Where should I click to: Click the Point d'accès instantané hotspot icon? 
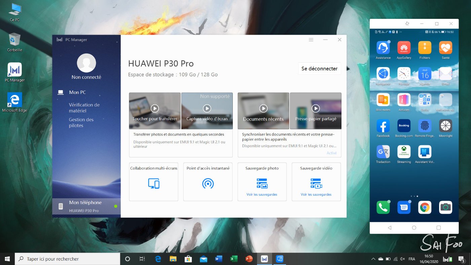(208, 183)
